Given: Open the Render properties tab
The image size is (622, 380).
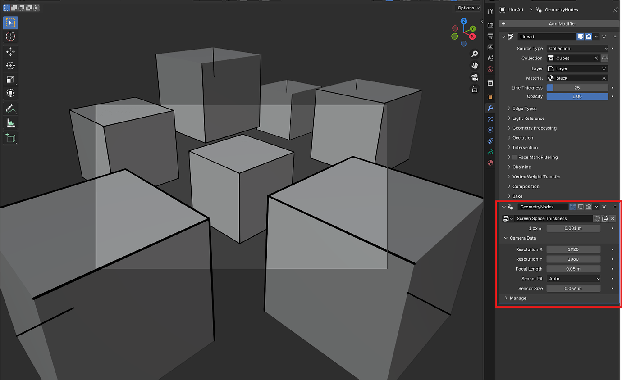Looking at the screenshot, I should (490, 25).
